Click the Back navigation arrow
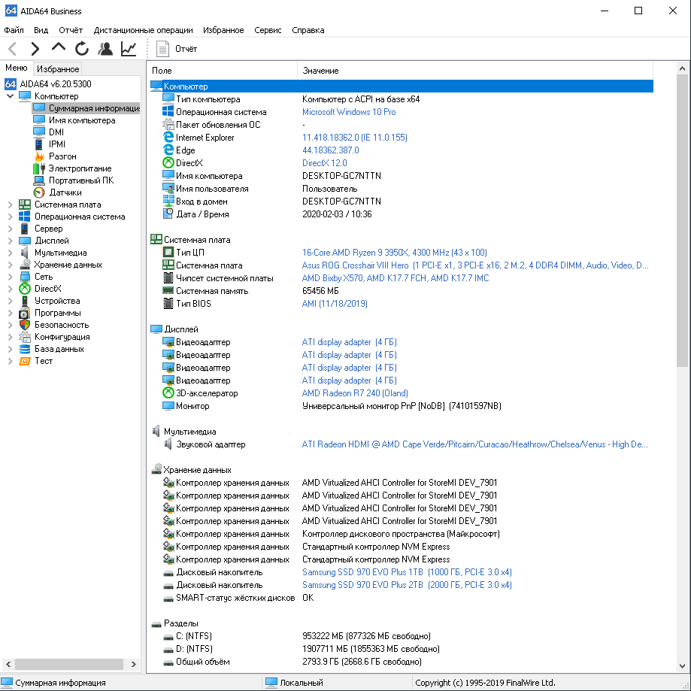This screenshot has height=691, width=691. tap(12, 48)
